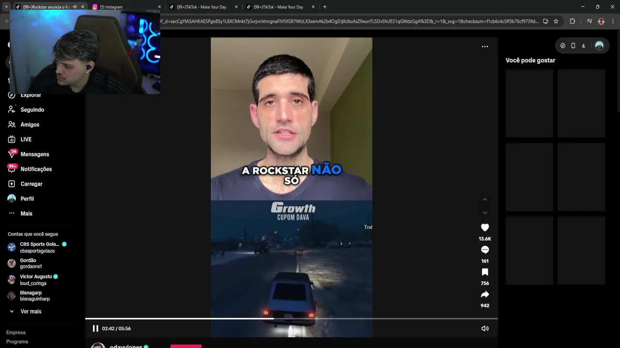Click the Seguindo people icon
Image resolution: width=620 pixels, height=348 pixels.
(x=12, y=110)
